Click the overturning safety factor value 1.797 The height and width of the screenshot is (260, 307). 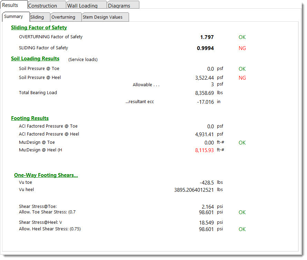click(207, 37)
